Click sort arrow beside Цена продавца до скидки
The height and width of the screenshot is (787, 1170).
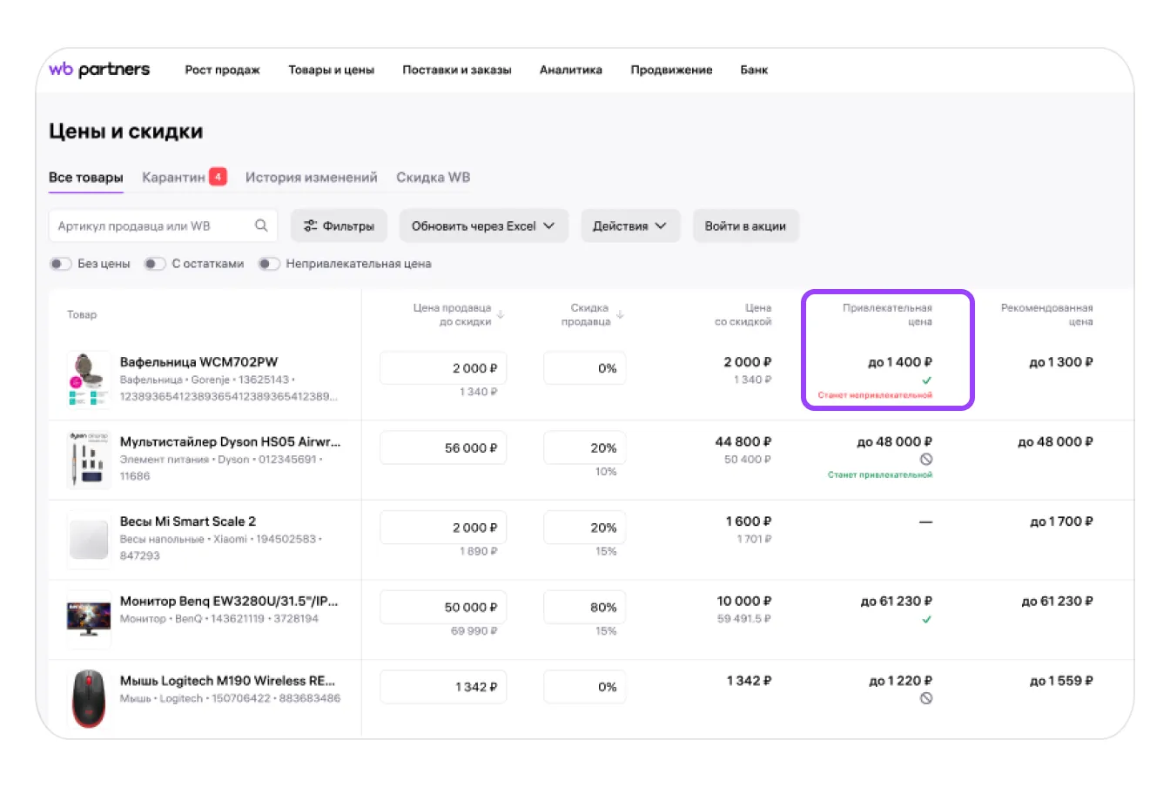point(501,314)
